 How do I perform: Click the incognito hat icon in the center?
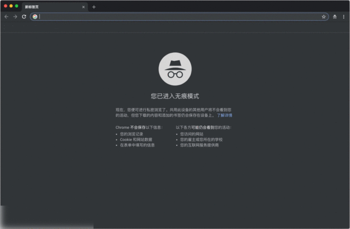(x=175, y=69)
